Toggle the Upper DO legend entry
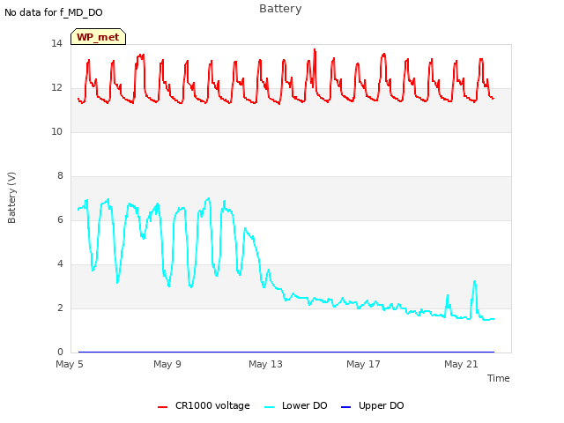564x423 pixels. 372,405
